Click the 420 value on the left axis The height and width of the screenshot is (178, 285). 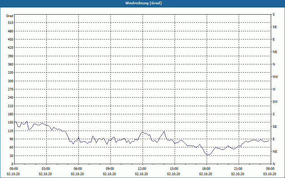pyautogui.click(x=11, y=48)
